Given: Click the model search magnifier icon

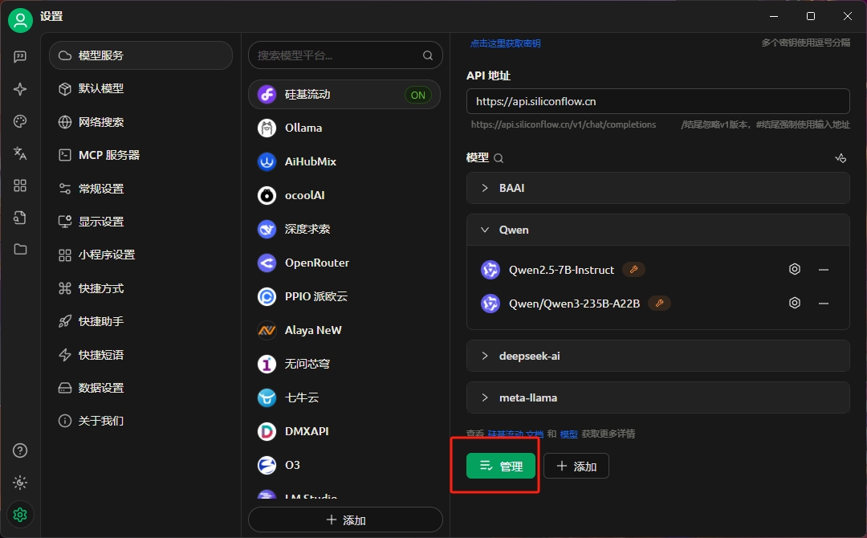Looking at the screenshot, I should point(499,158).
